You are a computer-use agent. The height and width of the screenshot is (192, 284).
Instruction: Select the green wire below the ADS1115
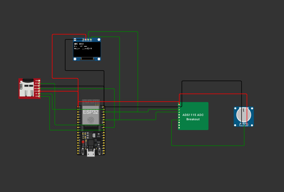coord(207,146)
